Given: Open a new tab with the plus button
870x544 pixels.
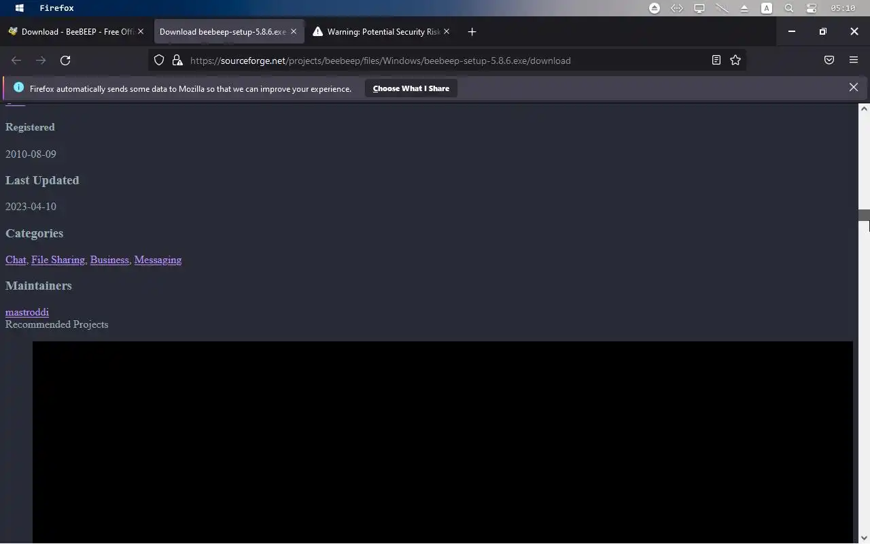Looking at the screenshot, I should (x=472, y=31).
